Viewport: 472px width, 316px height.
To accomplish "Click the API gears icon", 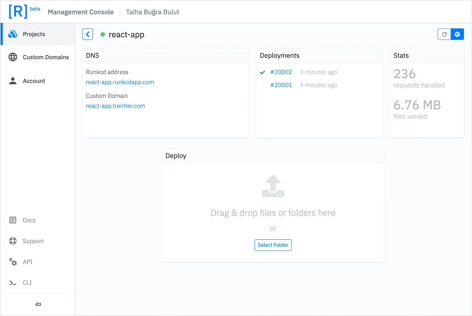I will [x=13, y=262].
